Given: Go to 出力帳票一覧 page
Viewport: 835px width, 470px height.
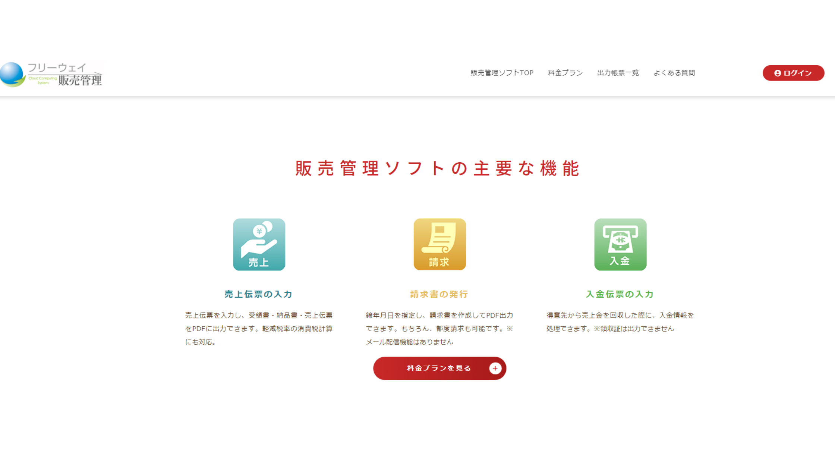Looking at the screenshot, I should tap(618, 73).
